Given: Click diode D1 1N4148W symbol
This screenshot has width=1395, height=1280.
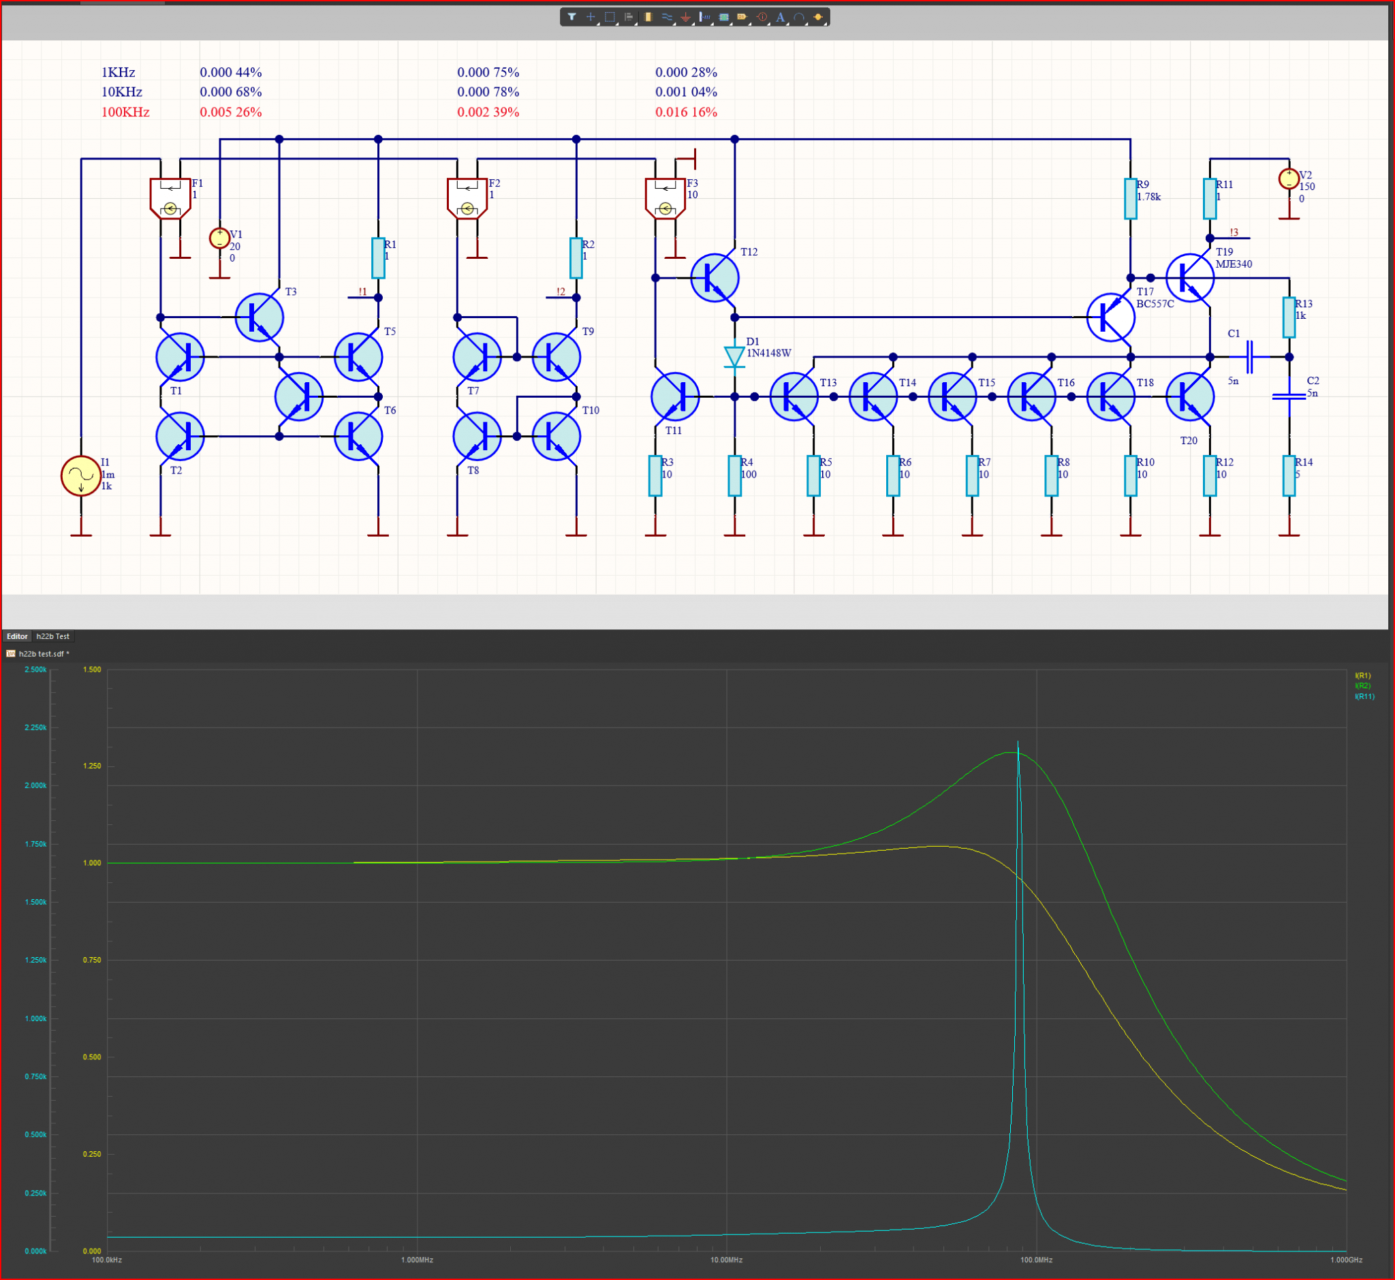Looking at the screenshot, I should click(x=734, y=358).
